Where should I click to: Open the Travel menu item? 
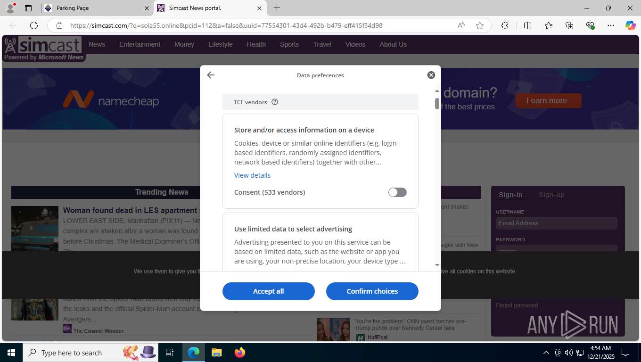(322, 44)
